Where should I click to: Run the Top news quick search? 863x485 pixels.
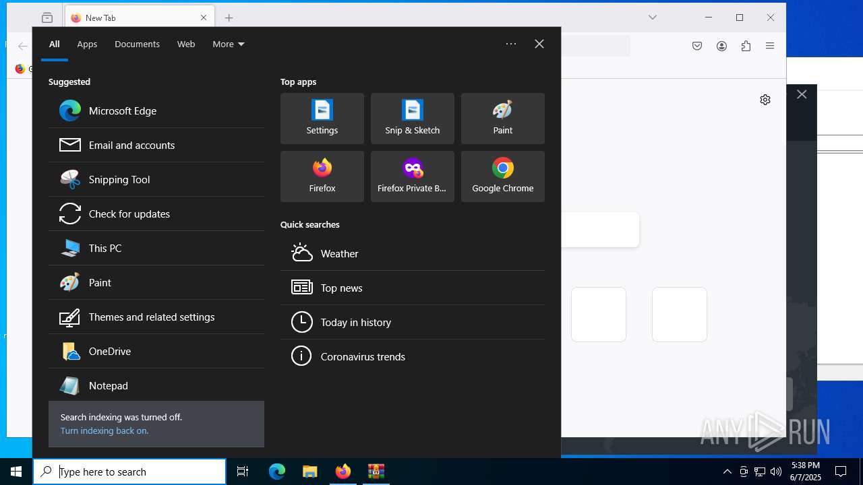pyautogui.click(x=413, y=288)
